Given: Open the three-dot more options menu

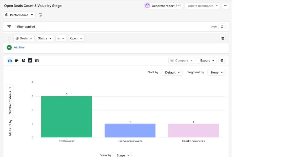Looking at the screenshot, I should [225, 6].
